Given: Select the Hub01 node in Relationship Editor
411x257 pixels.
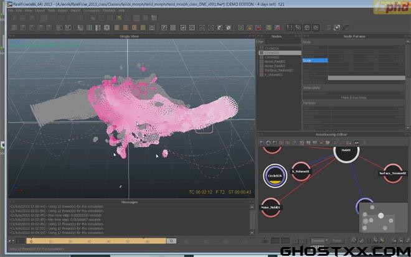Looking at the screenshot, I should (346, 151).
